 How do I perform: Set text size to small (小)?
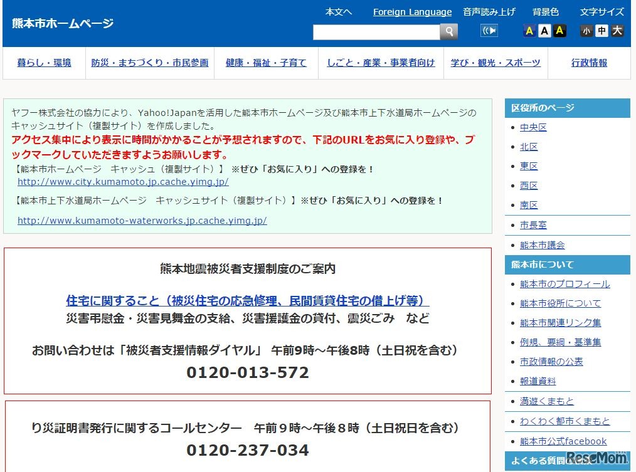tap(586, 31)
